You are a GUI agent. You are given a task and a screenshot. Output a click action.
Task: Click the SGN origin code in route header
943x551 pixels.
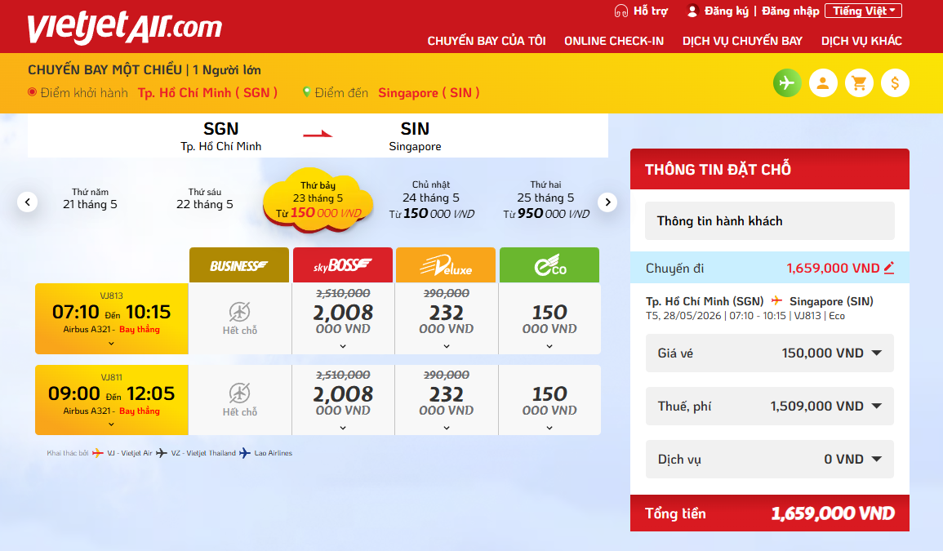click(x=220, y=129)
